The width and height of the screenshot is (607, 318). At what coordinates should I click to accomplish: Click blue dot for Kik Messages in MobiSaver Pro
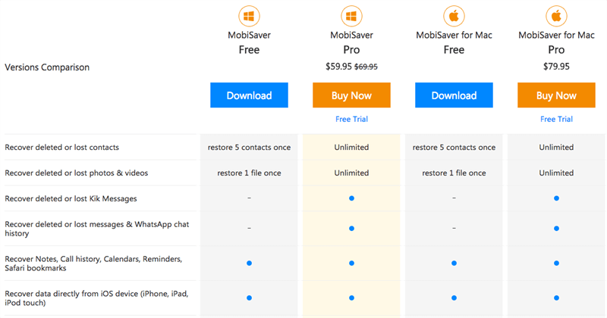[x=351, y=198]
